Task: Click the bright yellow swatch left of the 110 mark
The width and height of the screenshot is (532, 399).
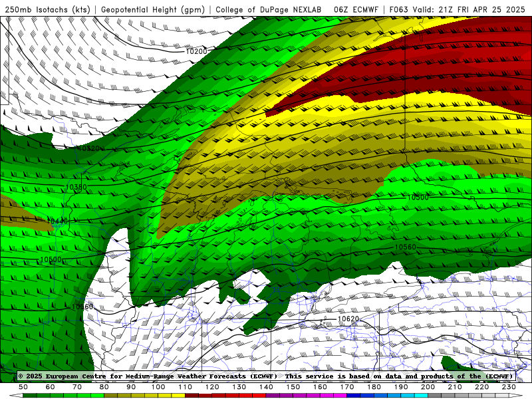Action: pyautogui.click(x=178, y=396)
